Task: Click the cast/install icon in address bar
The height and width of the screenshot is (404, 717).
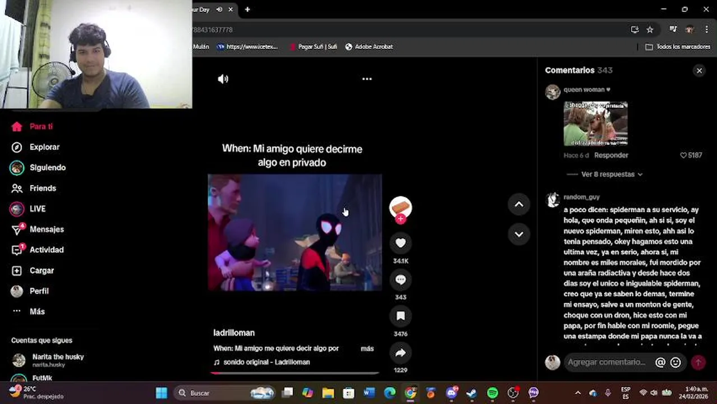Action: [635, 30]
